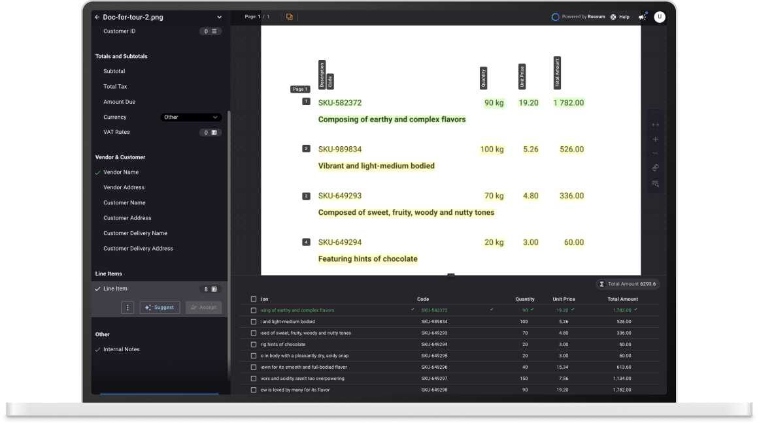Click the Suggest button

pos(160,307)
